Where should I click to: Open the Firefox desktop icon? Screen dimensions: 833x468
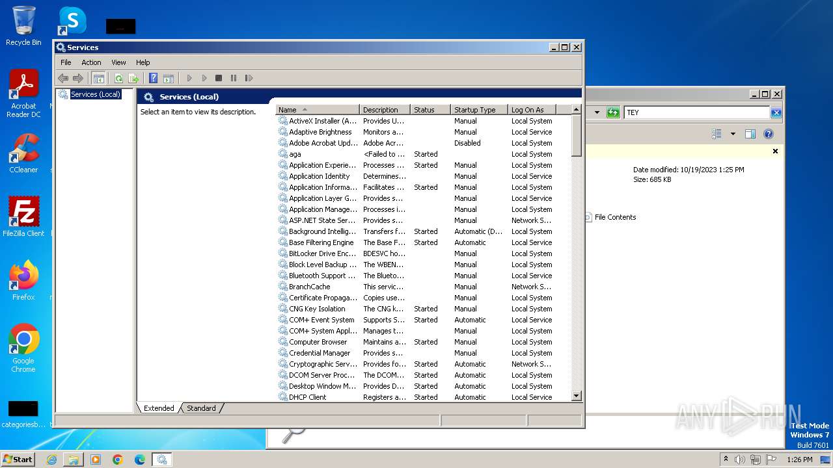click(x=23, y=280)
